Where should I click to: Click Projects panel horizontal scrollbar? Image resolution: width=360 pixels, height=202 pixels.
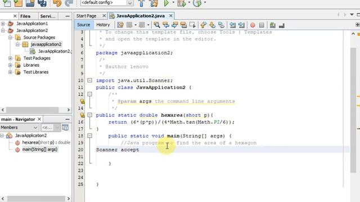[x=32, y=110]
